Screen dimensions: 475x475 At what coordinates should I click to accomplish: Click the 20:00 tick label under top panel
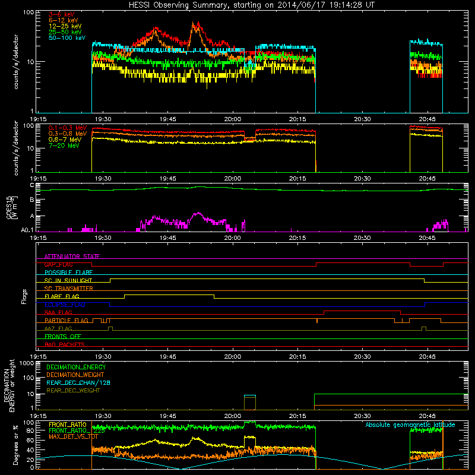pyautogui.click(x=233, y=119)
